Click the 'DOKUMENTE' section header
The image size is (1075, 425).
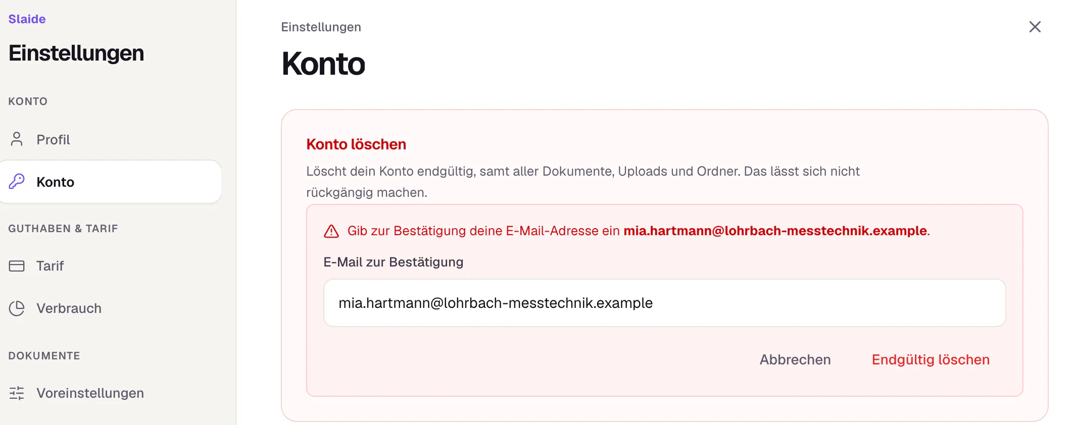click(x=44, y=356)
